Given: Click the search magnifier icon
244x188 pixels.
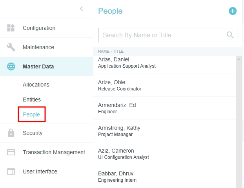Looking at the screenshot, I should [x=230, y=35].
